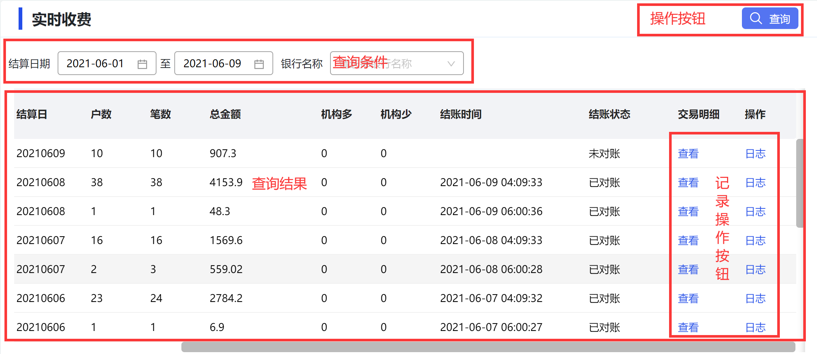Click the vertical table scrollbar
The image size is (817, 354).
[x=800, y=183]
